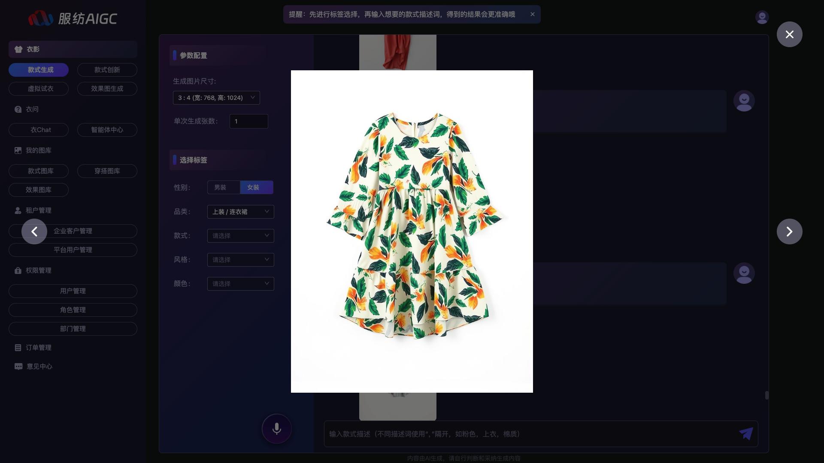Go to the previous preview image
The image size is (824, 463).
pyautogui.click(x=34, y=231)
